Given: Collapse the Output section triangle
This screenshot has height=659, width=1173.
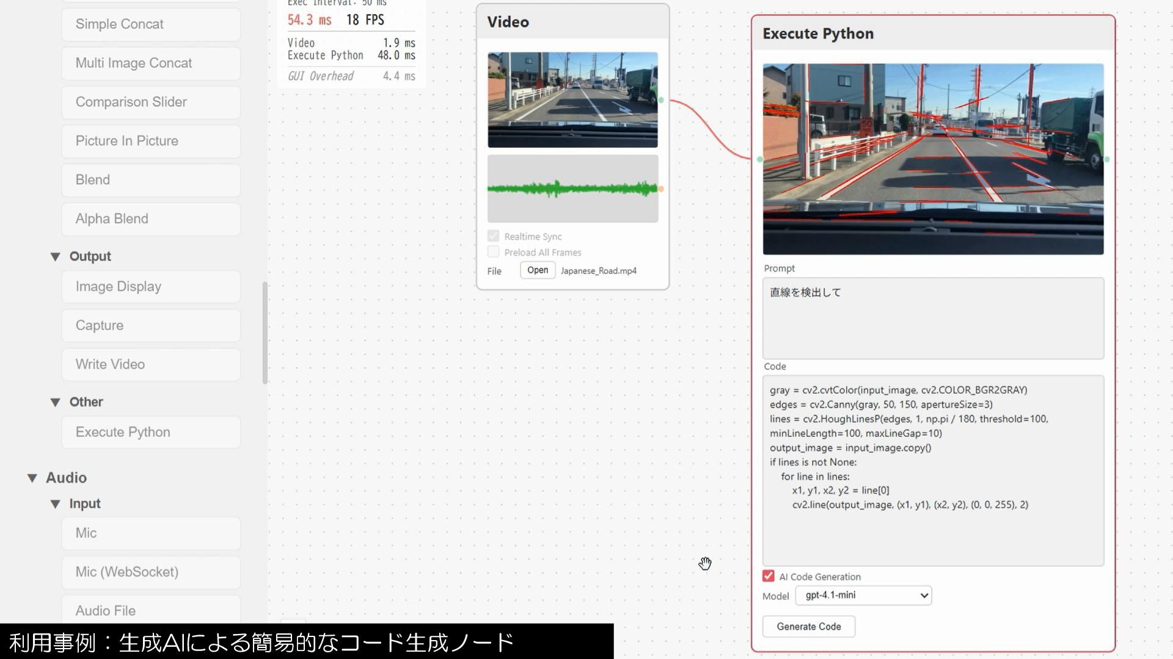Looking at the screenshot, I should click(x=55, y=257).
